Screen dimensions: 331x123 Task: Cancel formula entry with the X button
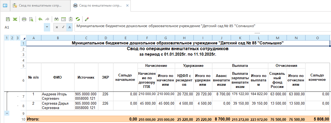coord(56,27)
